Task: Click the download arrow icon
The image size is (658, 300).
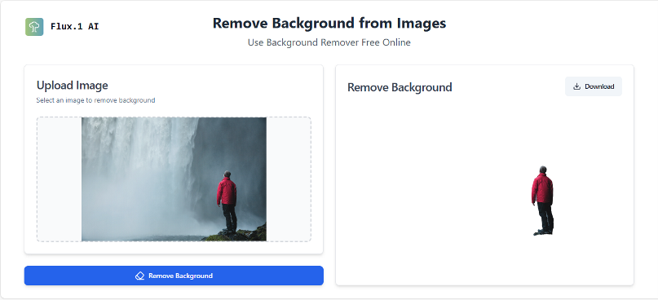Action: click(577, 86)
